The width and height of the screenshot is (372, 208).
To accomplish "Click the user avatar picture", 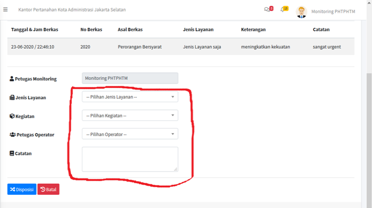I will pos(302,11).
